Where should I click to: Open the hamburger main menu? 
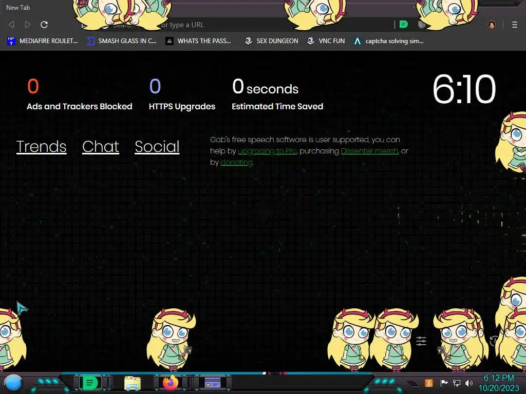point(515,25)
